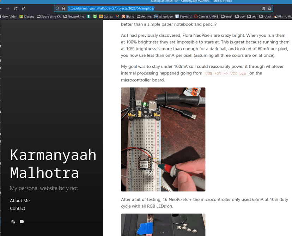
Task: Bookmark this page with the star icon
Action: coord(269,8)
